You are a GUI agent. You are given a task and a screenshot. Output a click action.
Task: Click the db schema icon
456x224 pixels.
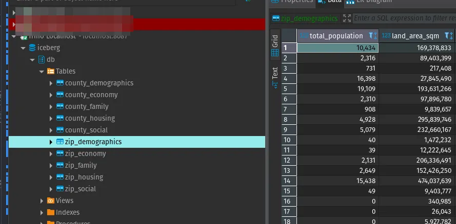tap(42, 59)
